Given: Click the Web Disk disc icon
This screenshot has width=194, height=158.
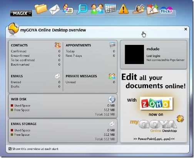Looking at the screenshot, I should point(112,99).
